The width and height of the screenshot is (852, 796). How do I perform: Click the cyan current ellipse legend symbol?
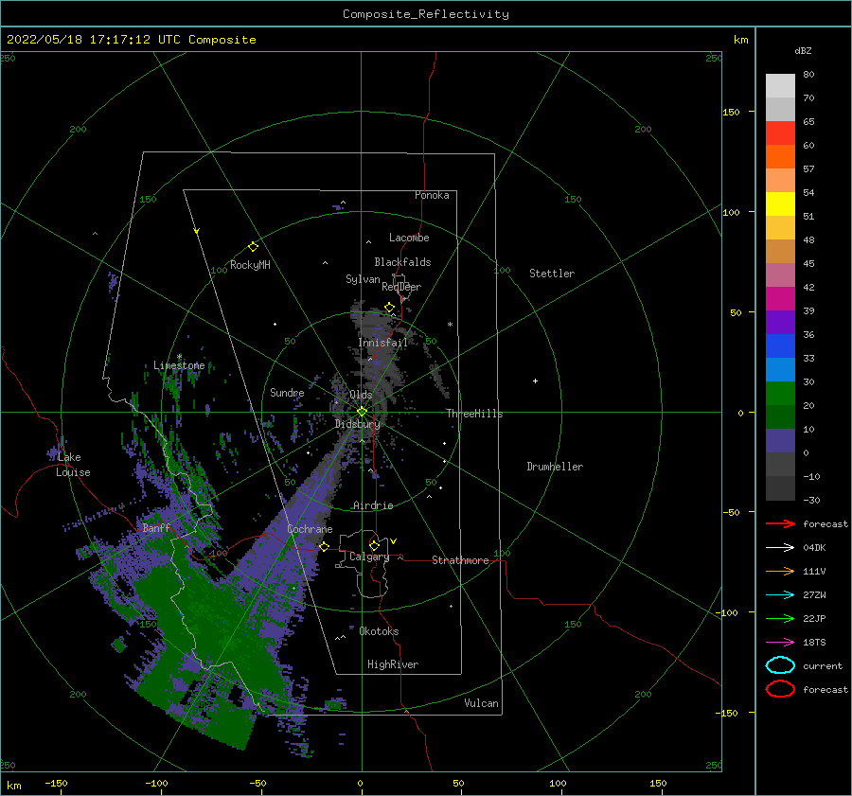(780, 665)
